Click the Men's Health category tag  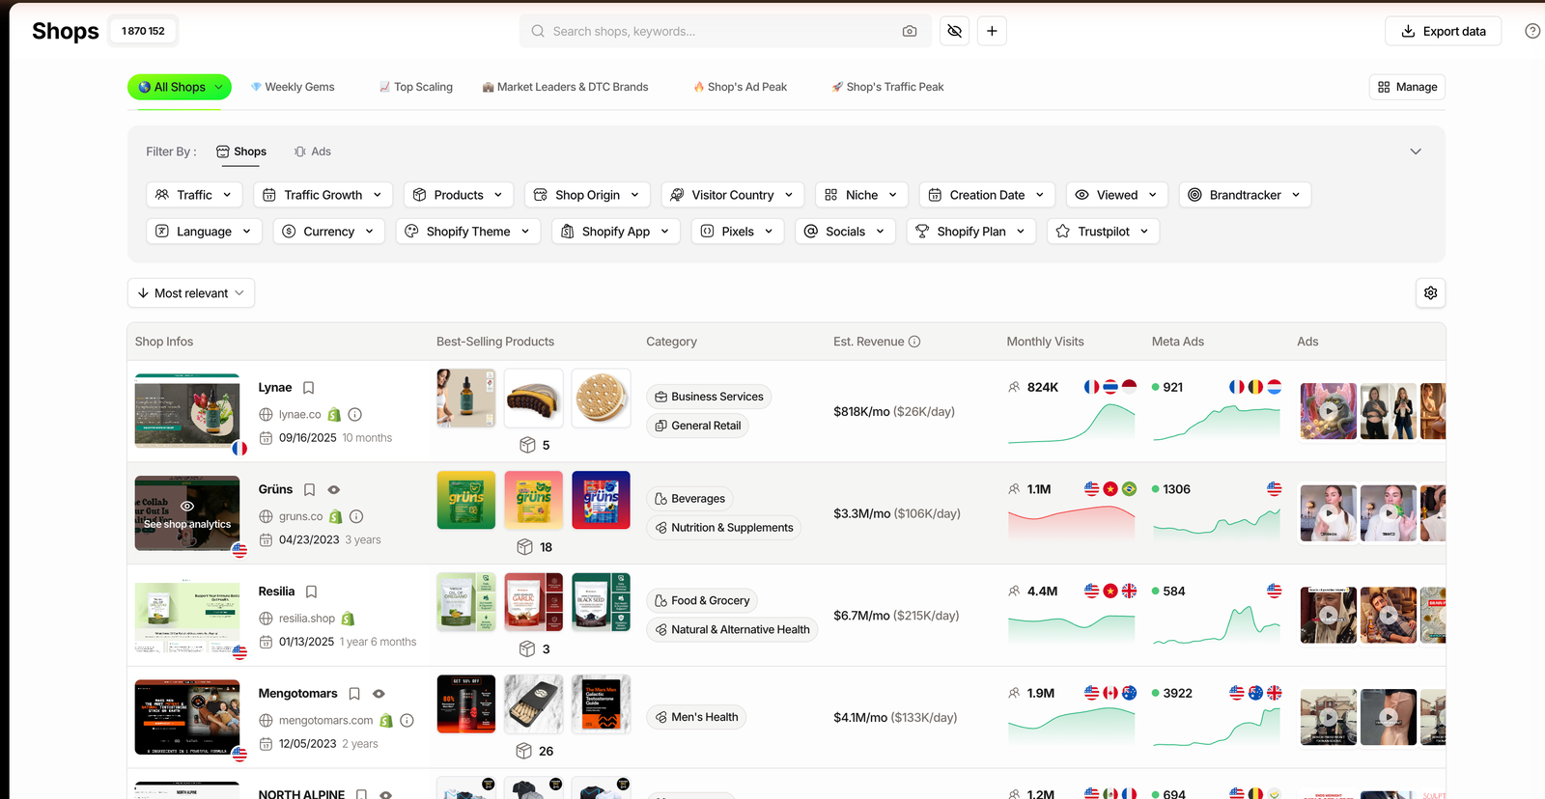(696, 717)
